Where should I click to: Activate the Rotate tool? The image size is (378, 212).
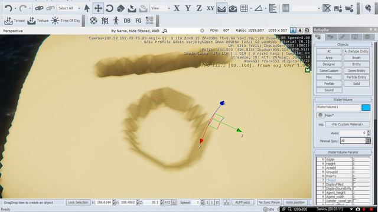109,8
